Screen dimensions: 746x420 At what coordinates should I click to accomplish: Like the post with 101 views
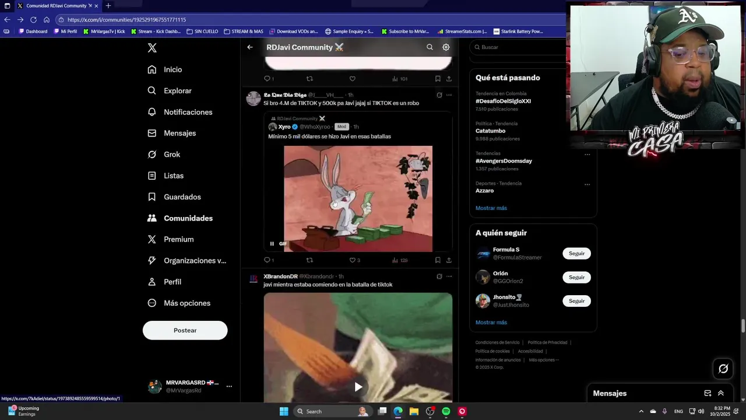(352, 79)
